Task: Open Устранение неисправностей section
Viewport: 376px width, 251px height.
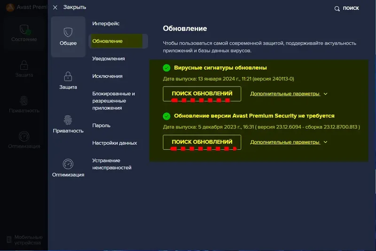Action: [x=112, y=164]
